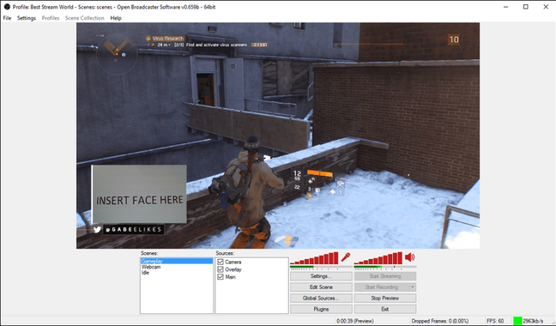
Task: Mute the microphone icon
Action: 345,258
